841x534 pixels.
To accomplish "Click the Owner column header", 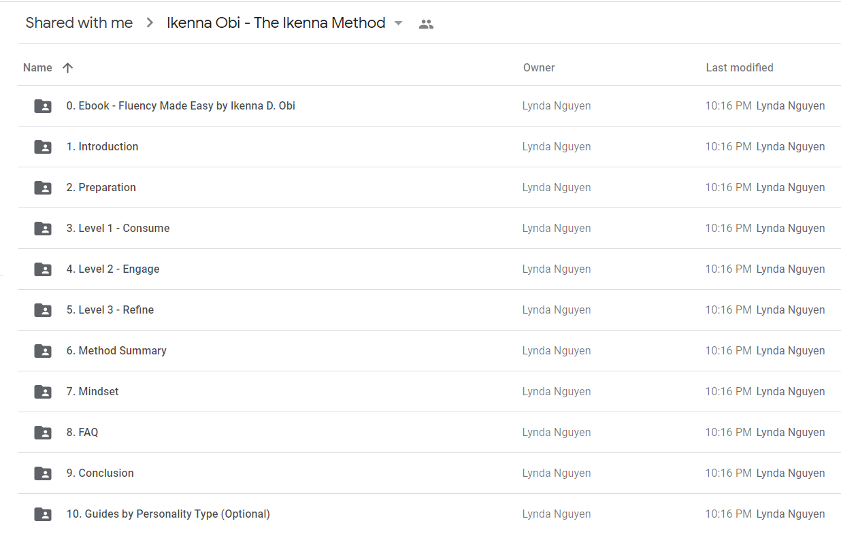I will (x=539, y=67).
